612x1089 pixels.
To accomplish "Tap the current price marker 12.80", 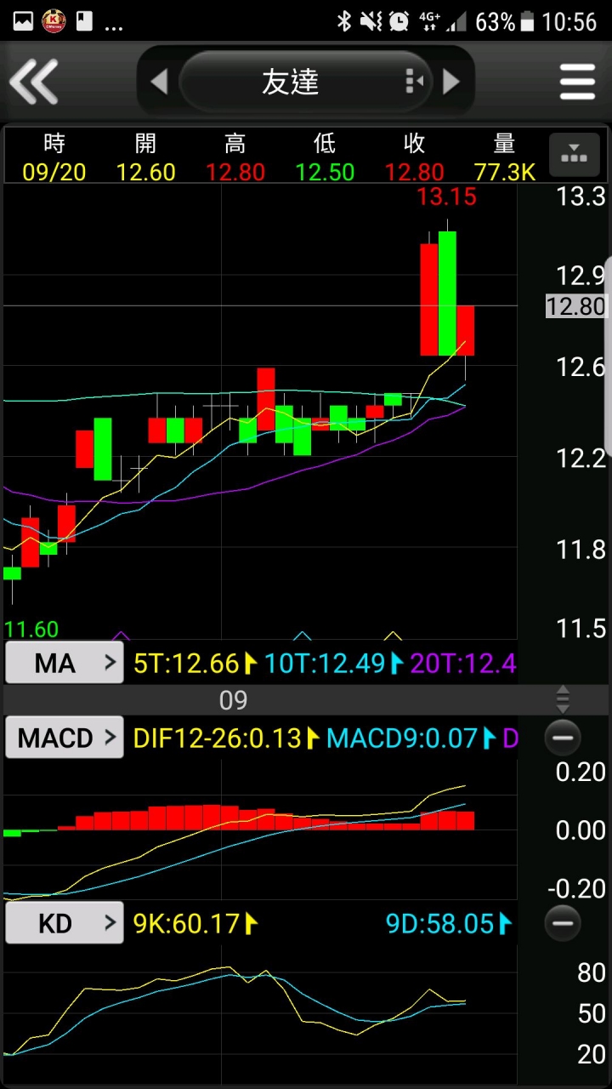I will tap(576, 306).
